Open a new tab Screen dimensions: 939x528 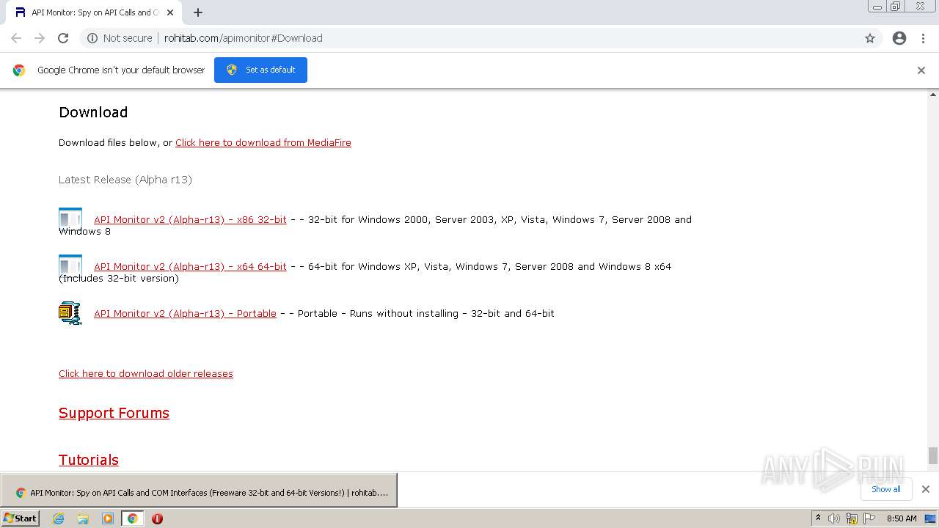click(x=198, y=12)
